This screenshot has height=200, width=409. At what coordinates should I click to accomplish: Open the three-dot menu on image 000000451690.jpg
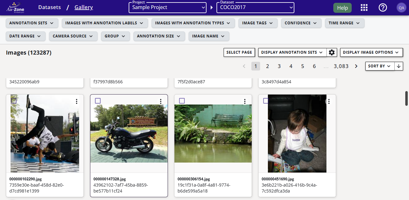tap(329, 101)
